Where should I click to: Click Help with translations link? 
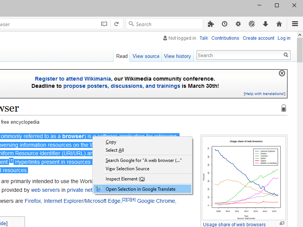tap(264, 94)
